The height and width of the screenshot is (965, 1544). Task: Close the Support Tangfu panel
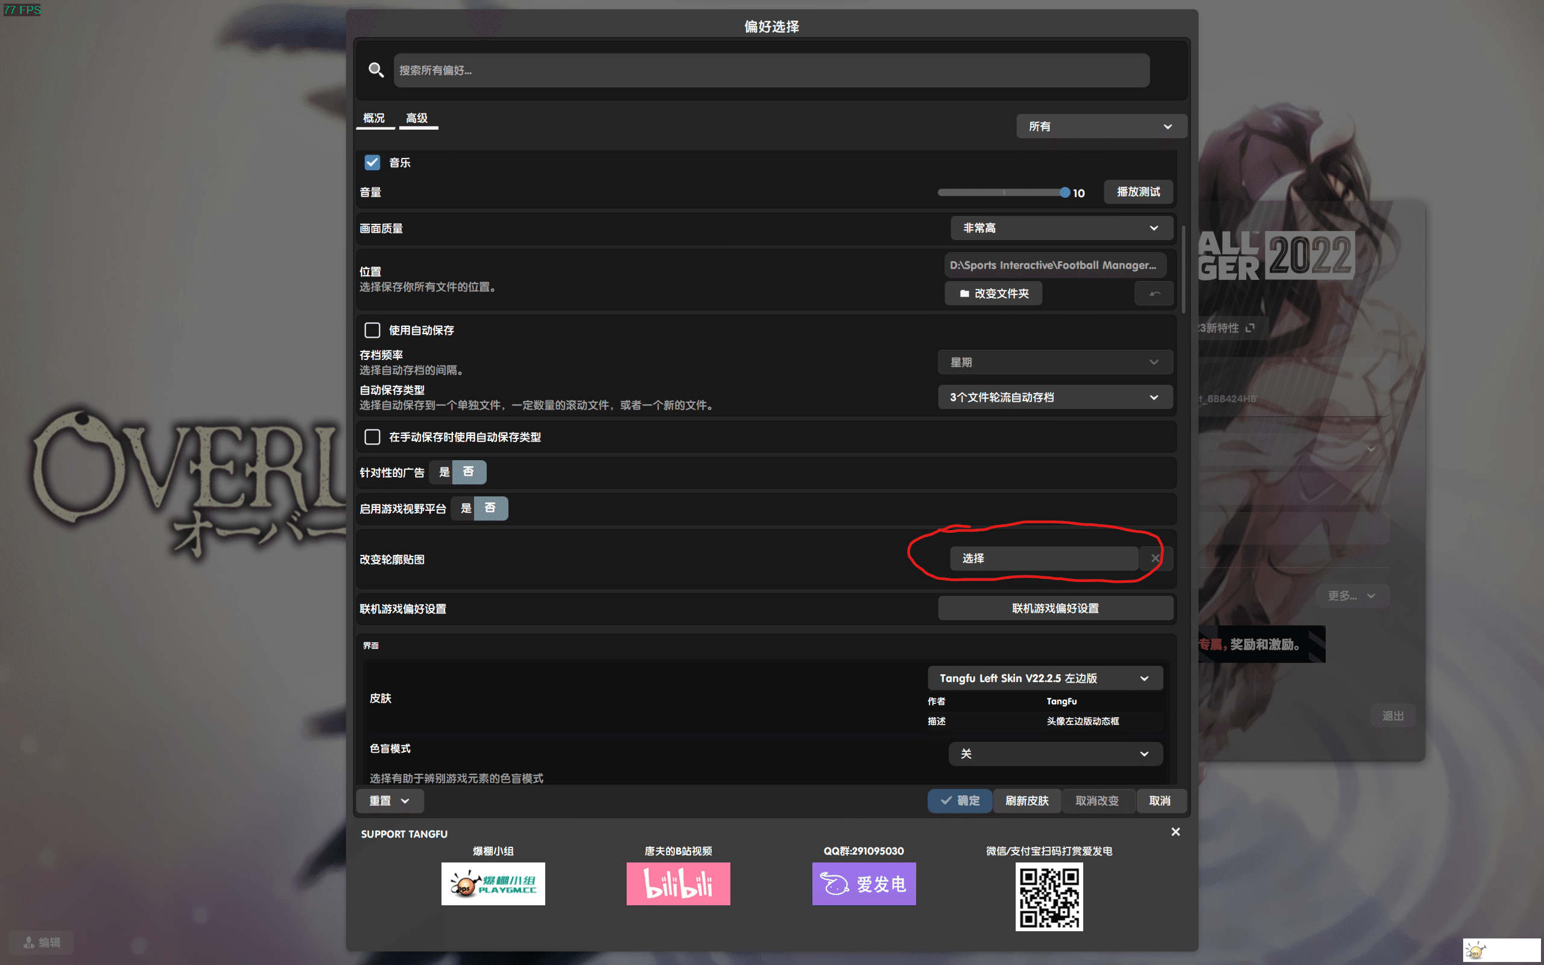click(x=1175, y=832)
